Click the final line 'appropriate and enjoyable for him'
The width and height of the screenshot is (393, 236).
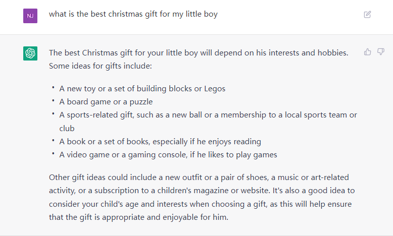point(138,217)
